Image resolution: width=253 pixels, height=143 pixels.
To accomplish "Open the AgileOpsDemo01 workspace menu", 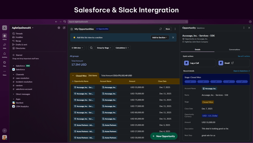I will click(x=23, y=28).
